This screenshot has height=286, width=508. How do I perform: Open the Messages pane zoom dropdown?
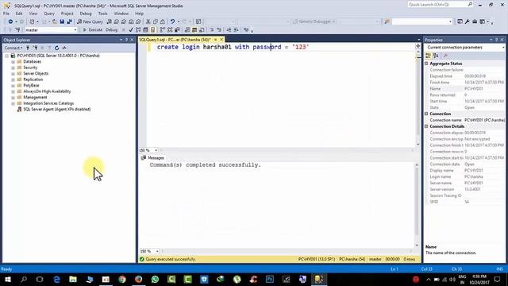pos(157,251)
